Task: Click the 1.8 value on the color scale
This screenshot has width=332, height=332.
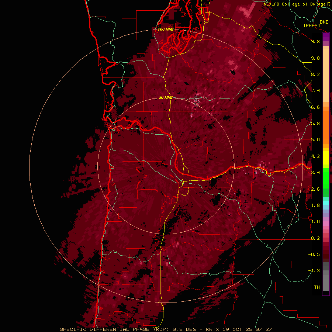Action: tap(315, 205)
